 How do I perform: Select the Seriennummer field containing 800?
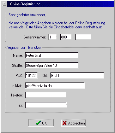click(x=66, y=37)
